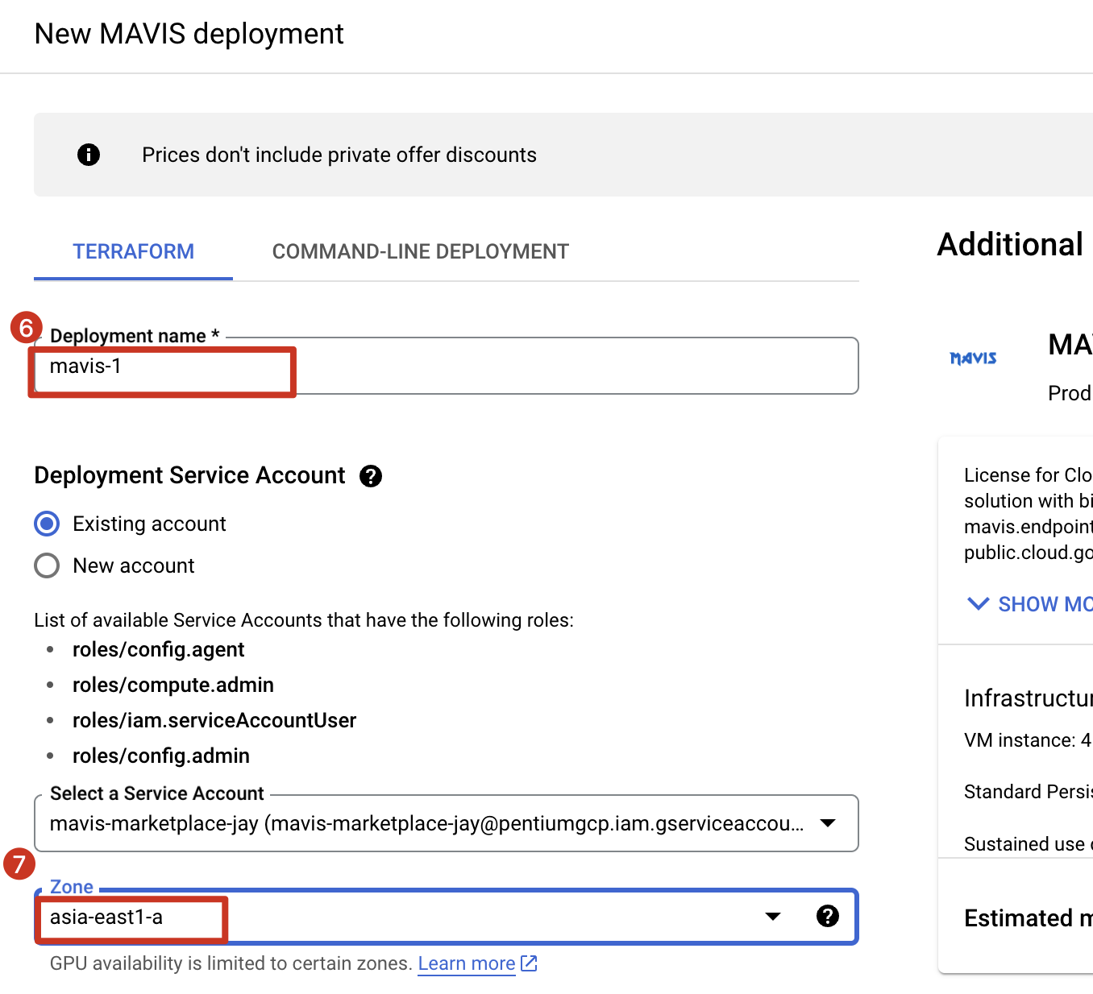
Task: Click the roles/compute.admin list entry
Action: [x=172, y=685]
